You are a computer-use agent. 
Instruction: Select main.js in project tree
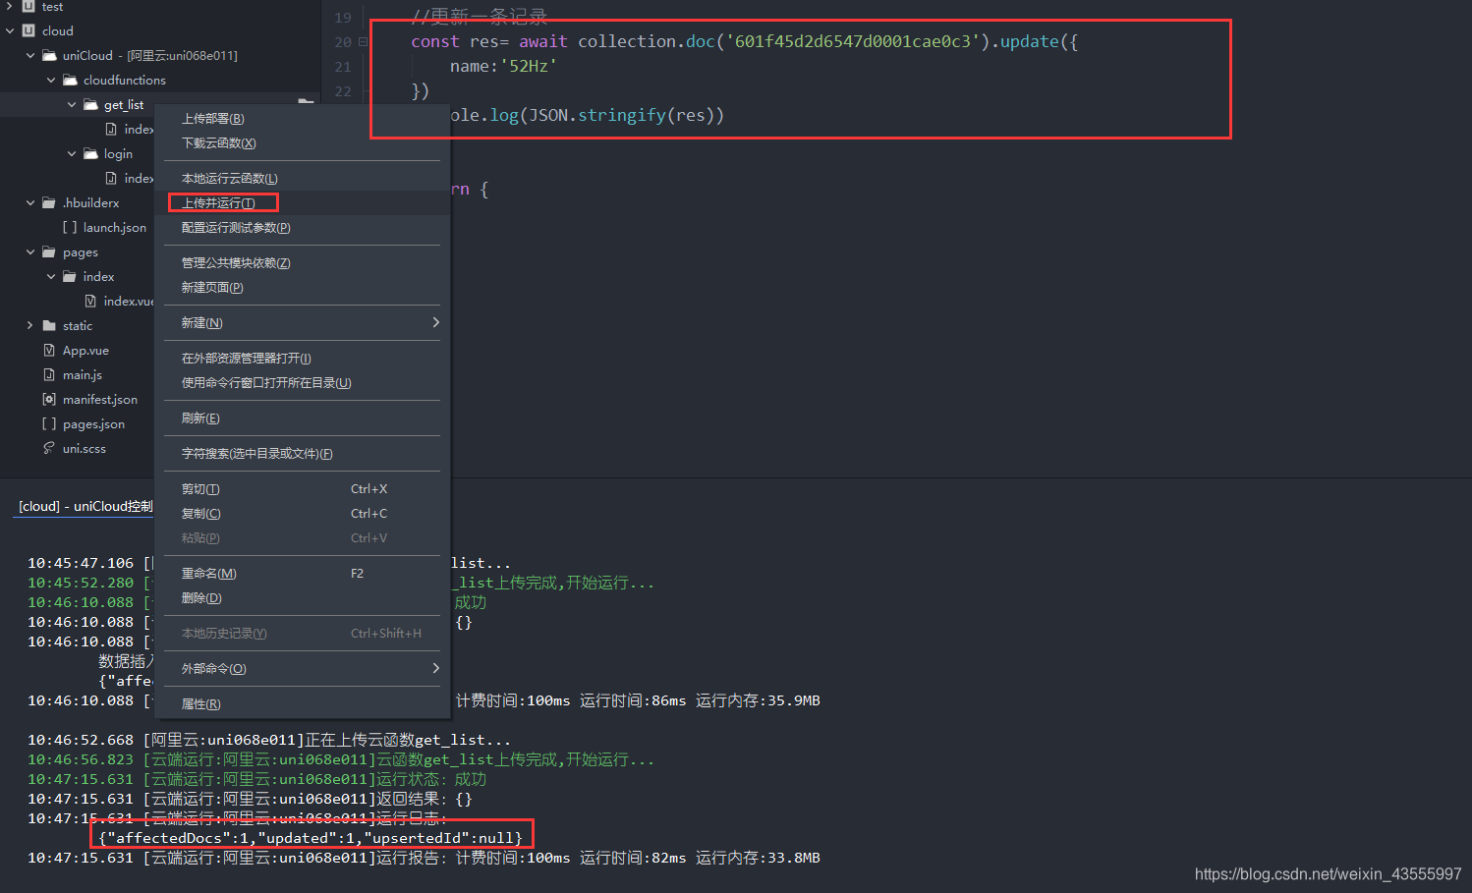pyautogui.click(x=83, y=374)
